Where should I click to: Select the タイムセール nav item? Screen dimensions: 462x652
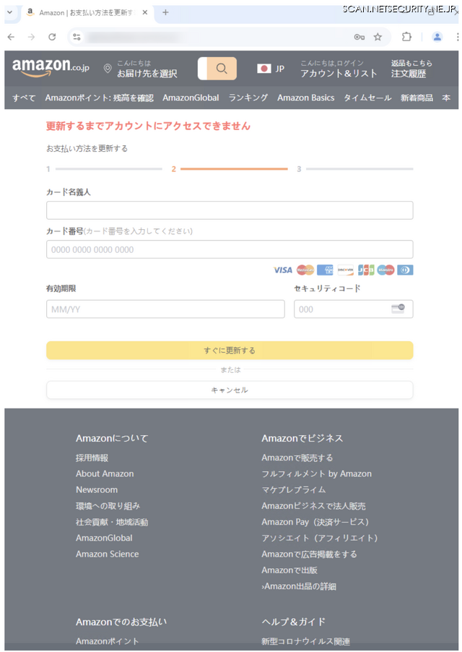(x=367, y=98)
